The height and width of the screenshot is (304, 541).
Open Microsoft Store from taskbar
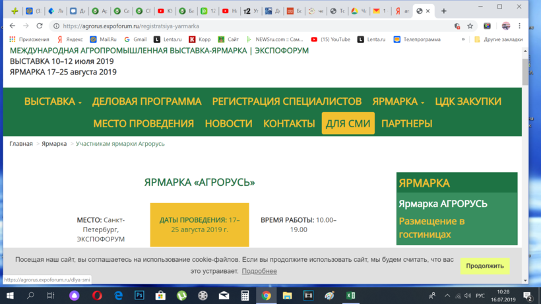point(160,295)
